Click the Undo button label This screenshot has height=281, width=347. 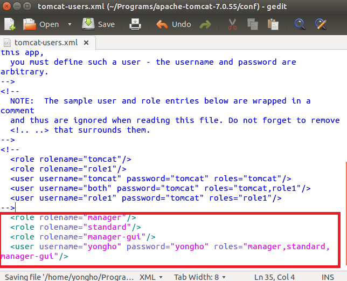click(x=181, y=24)
